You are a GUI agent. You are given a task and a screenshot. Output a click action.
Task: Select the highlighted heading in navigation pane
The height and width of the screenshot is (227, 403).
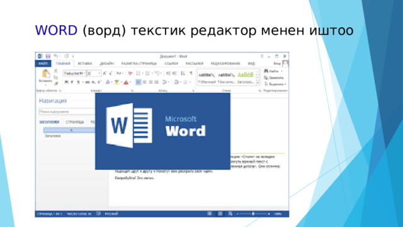click(x=69, y=131)
